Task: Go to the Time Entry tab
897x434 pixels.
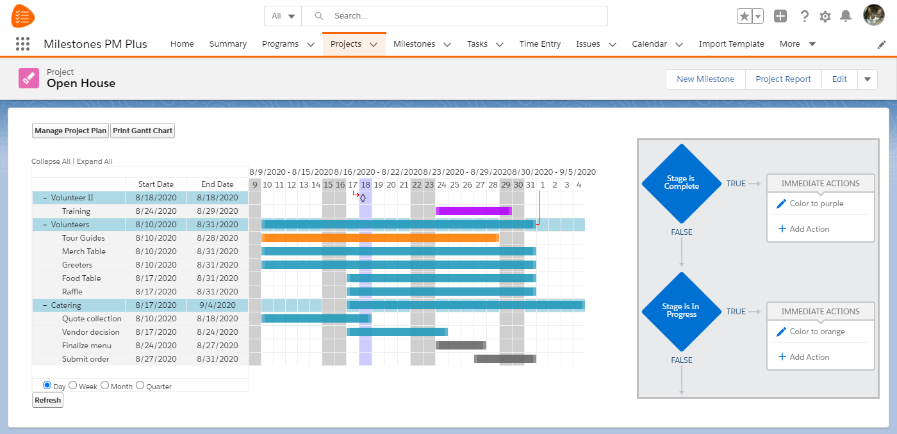Action: 539,44
